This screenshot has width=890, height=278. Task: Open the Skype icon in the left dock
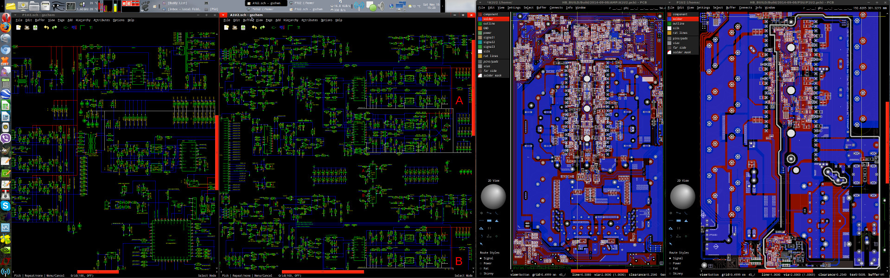(x=5, y=205)
